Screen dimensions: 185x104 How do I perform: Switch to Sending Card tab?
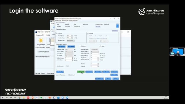(58, 21)
